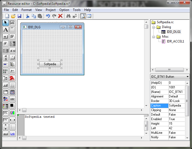Select the OK push button tool
The height and width of the screenshot is (149, 192).
(x=6, y=37)
